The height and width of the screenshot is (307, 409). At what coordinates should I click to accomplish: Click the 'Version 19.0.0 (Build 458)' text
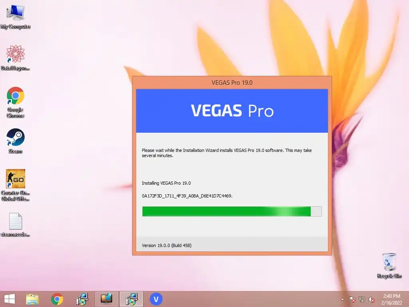[167, 245]
